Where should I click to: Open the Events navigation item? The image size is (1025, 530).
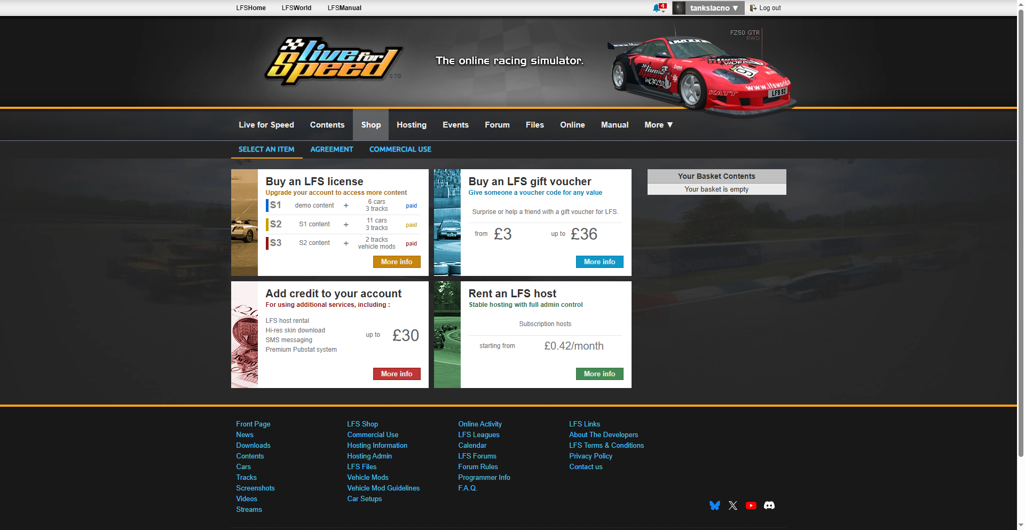tap(455, 125)
